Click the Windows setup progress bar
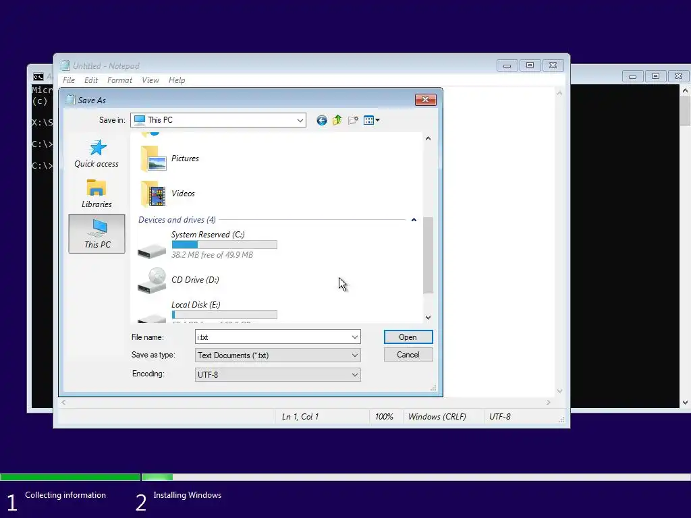 (345, 477)
